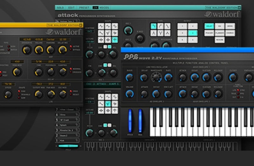Click the highlighted output routing button
The width and height of the screenshot is (254, 166).
[x=192, y=33]
